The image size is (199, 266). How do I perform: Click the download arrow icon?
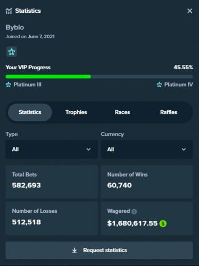point(74,250)
